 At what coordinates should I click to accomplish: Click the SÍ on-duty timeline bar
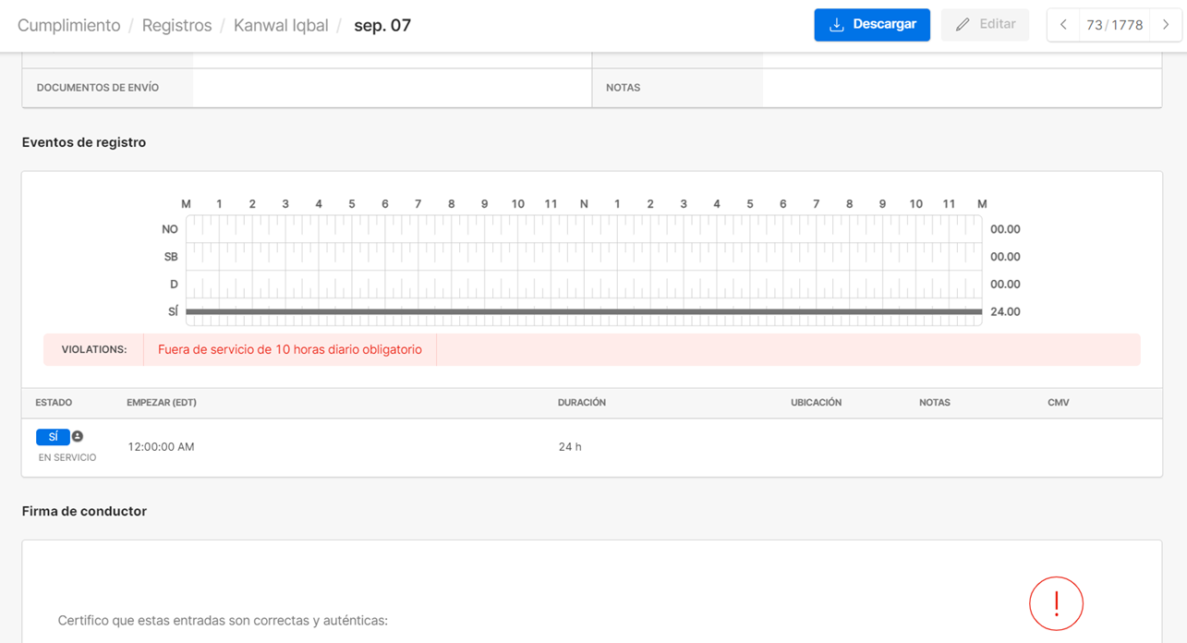pyautogui.click(x=584, y=312)
